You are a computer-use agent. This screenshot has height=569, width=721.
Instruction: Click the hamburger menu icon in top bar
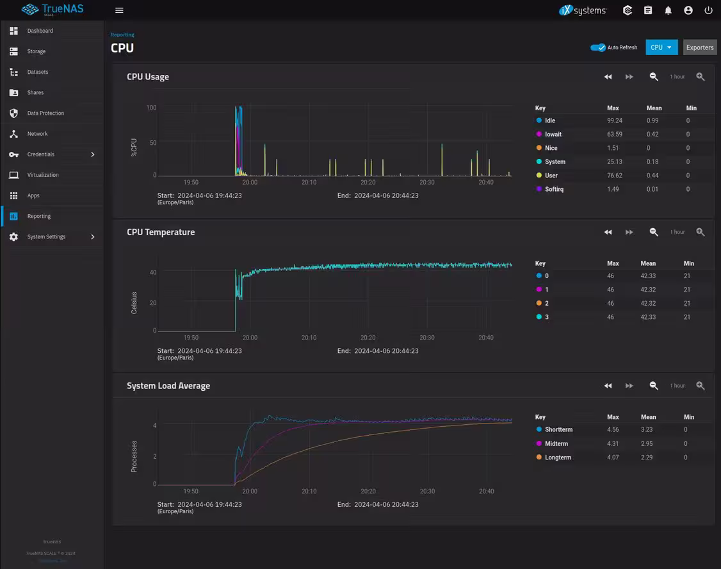(119, 10)
